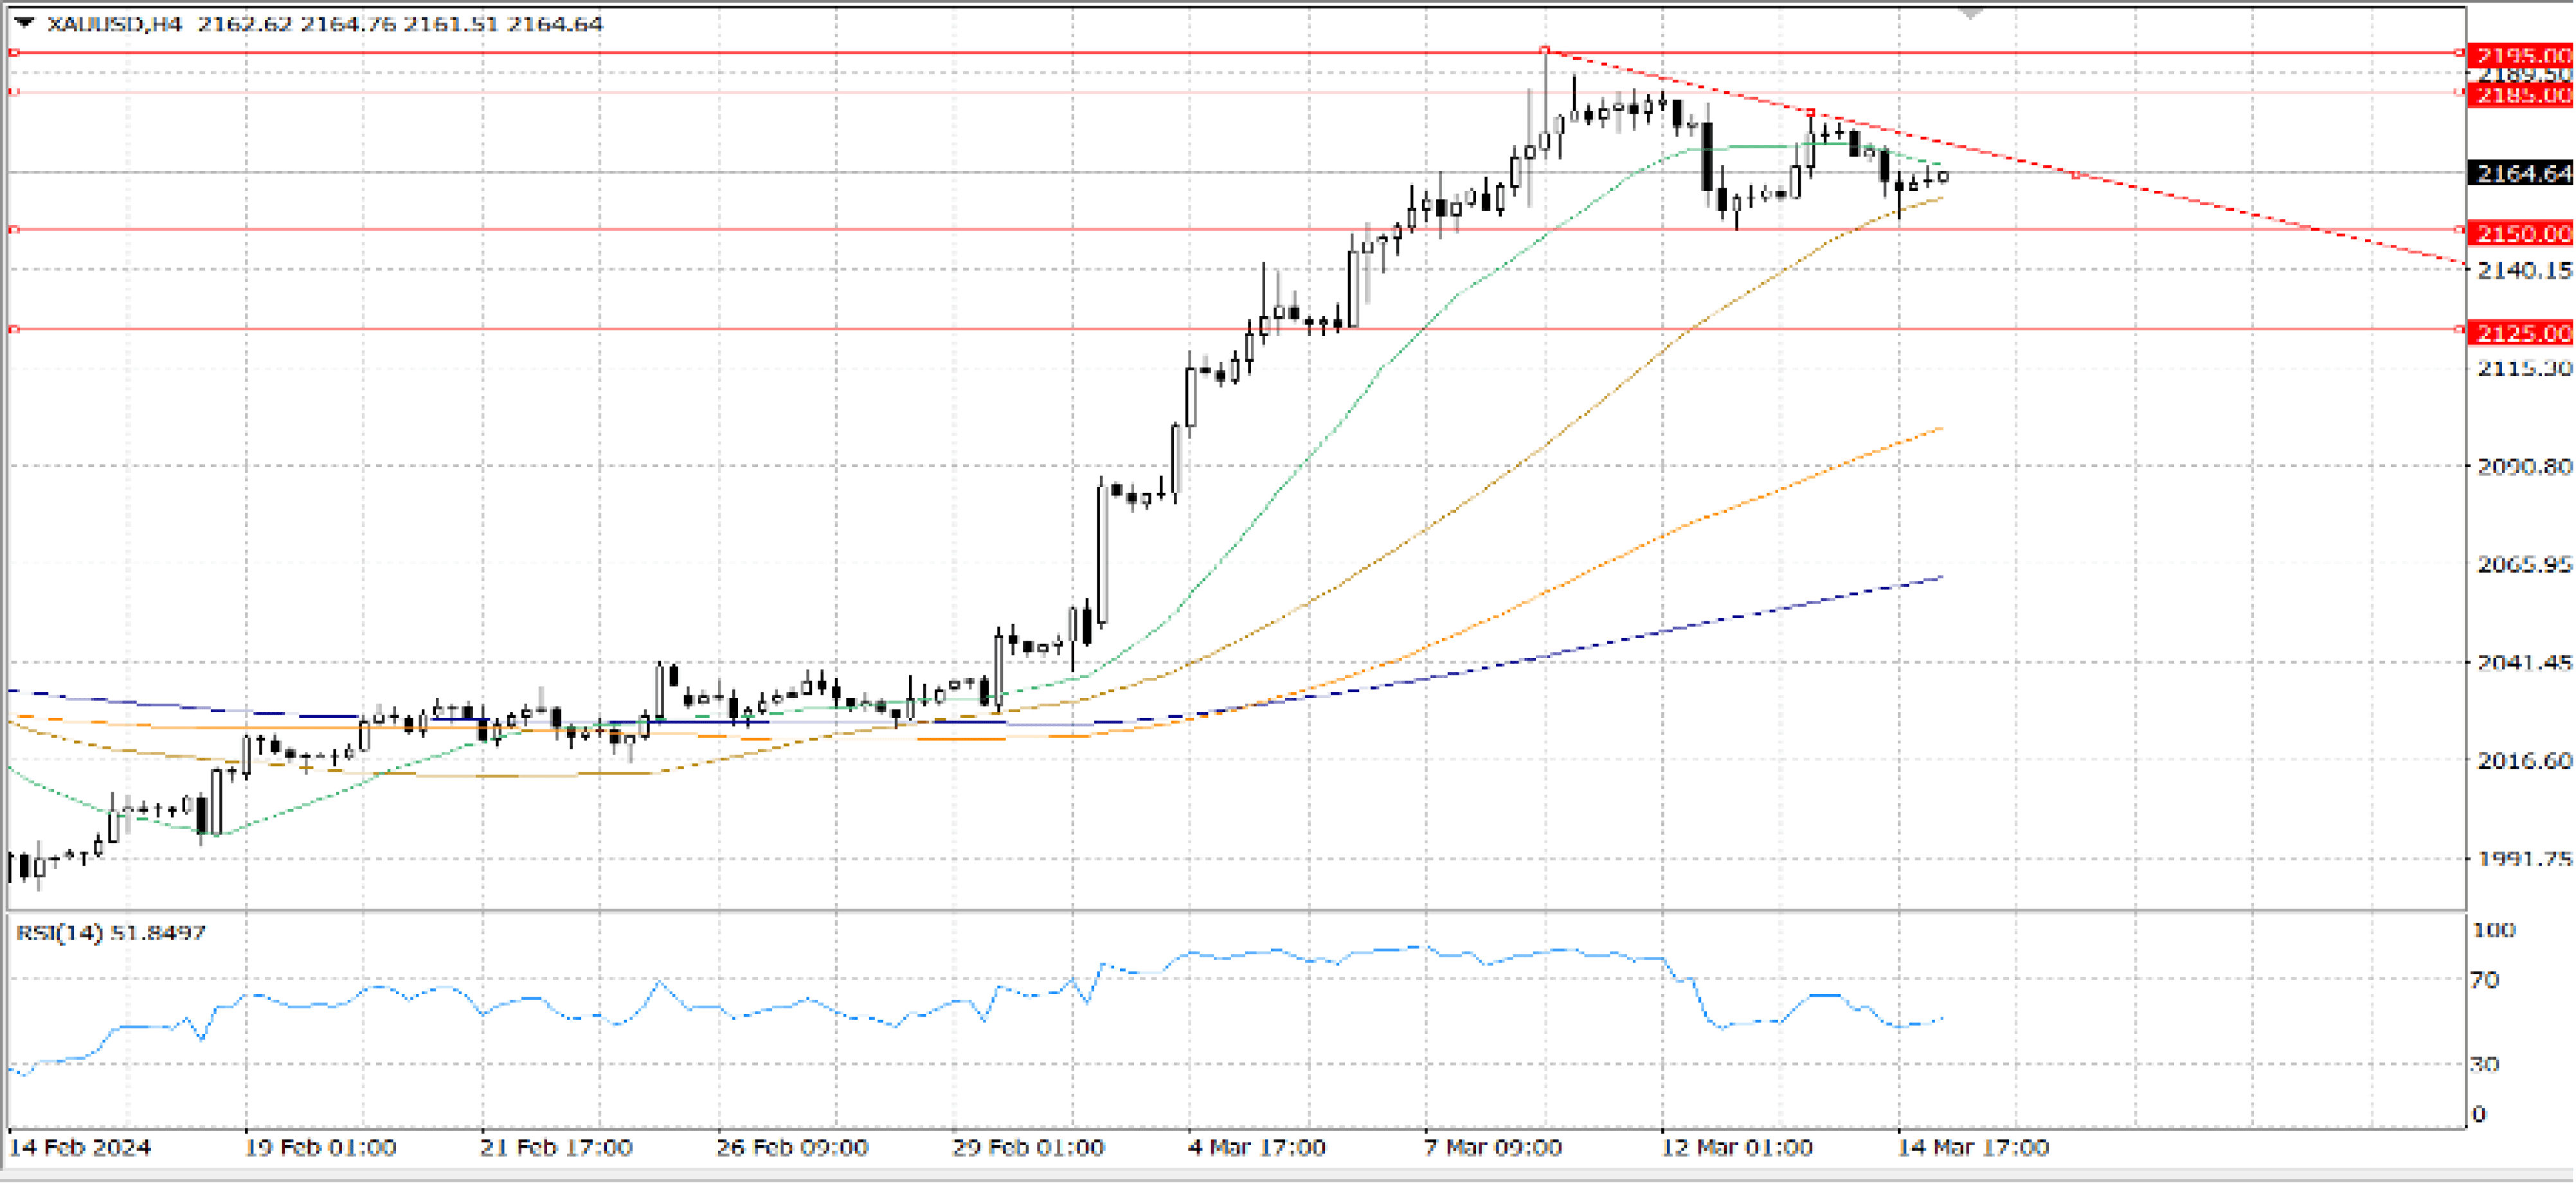The image size is (2576, 1185).
Task: Click the right handle of the 2150.00 line
Action: click(x=2460, y=230)
